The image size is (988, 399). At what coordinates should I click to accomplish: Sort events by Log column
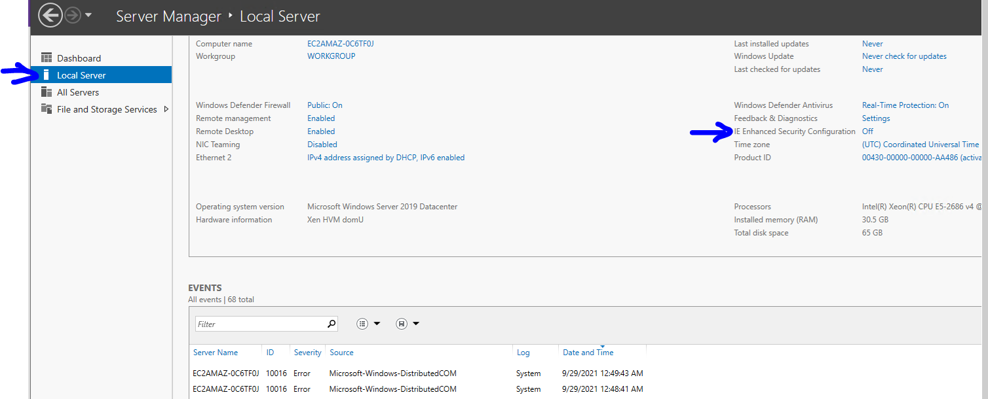(x=523, y=353)
